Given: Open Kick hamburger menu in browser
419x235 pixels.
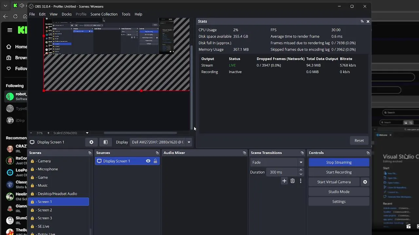Looking at the screenshot, I should click(x=10, y=30).
